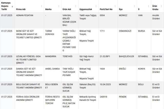Click the Firma Adı header label
Viewport: 164px width, 109px height.
(21, 9)
